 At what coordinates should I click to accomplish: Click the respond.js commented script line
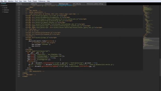click(x=43, y=34)
